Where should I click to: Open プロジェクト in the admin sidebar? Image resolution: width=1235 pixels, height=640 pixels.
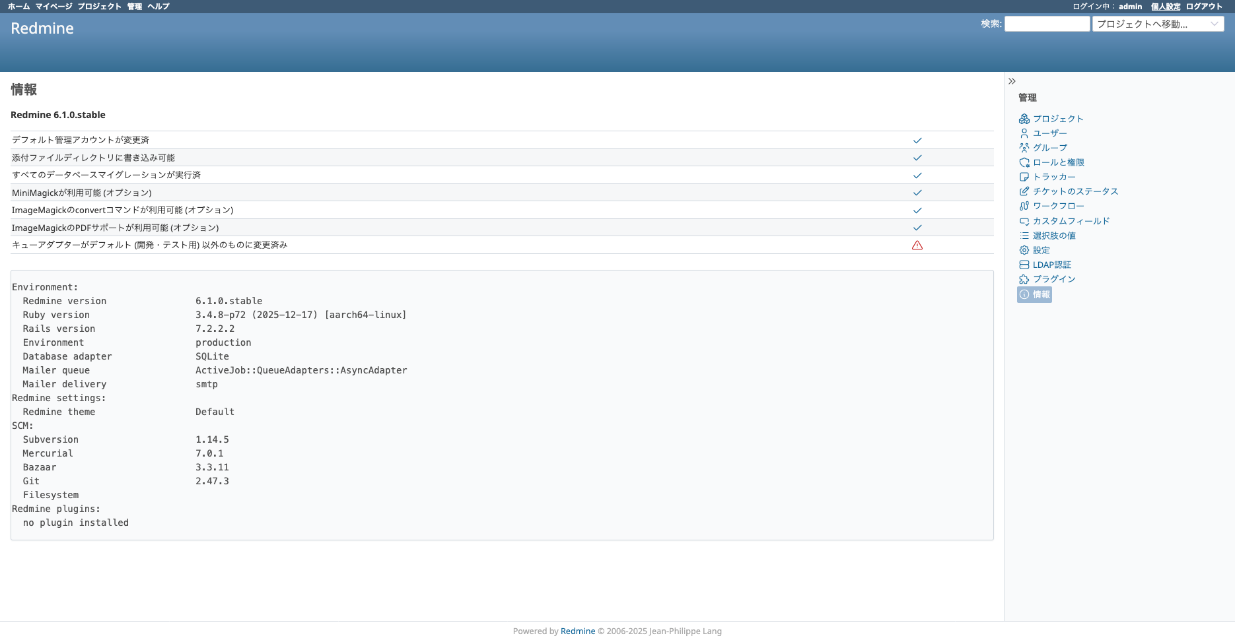(1058, 119)
